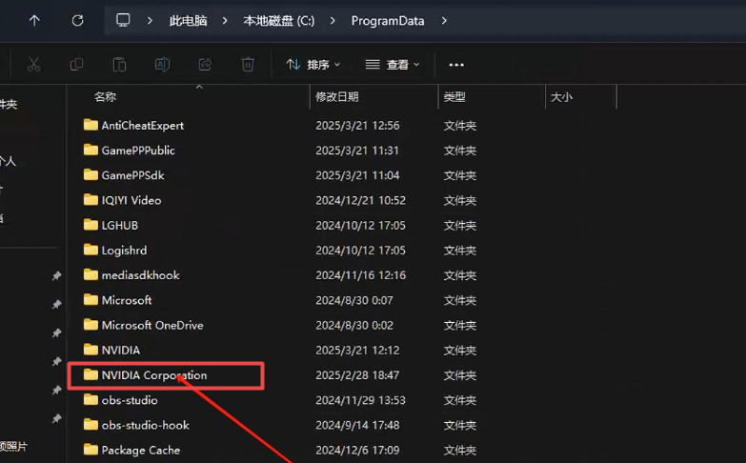746x463 pixels.
Task: Click the Delete trash can icon
Action: [248, 65]
